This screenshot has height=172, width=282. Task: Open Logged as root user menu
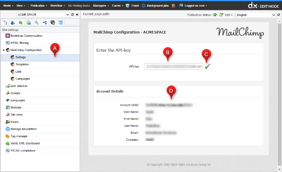pyautogui.click(x=195, y=6)
